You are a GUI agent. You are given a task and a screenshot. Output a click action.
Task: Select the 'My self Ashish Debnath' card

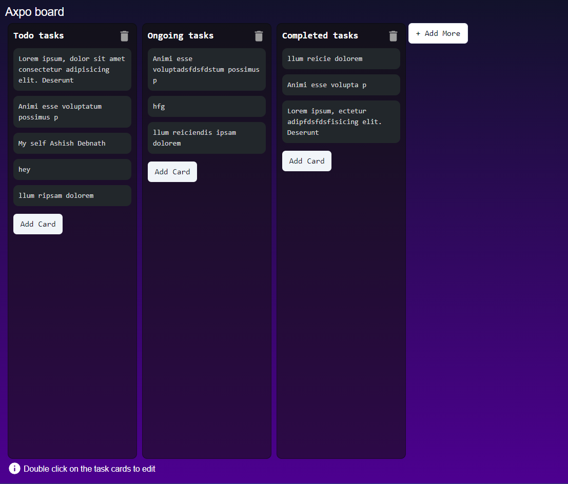click(x=72, y=144)
